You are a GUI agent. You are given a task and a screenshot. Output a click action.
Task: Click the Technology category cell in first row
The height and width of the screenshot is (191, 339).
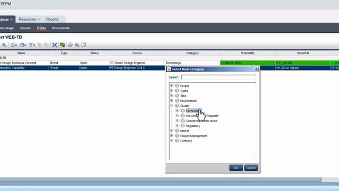point(192,63)
